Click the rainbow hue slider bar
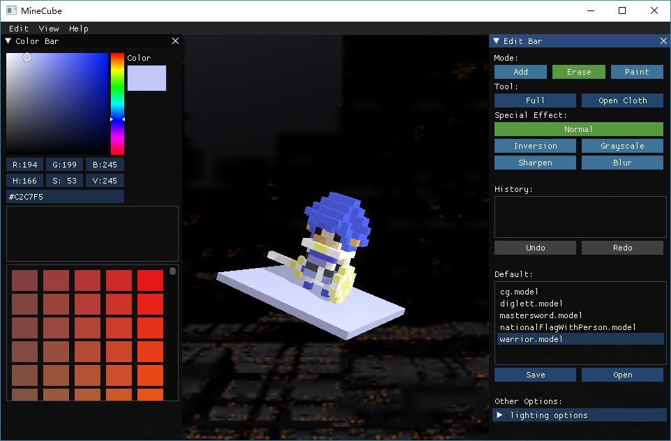 (x=117, y=103)
